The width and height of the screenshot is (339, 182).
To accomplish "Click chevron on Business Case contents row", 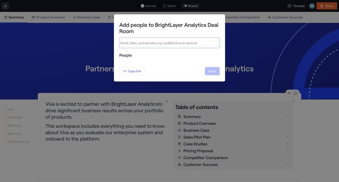I will point(287,130).
